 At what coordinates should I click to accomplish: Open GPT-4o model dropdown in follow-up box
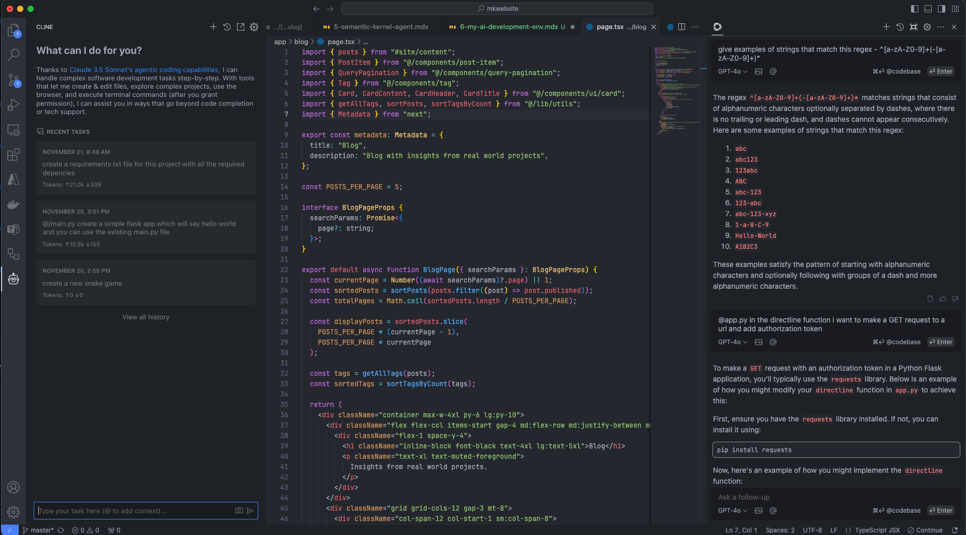point(733,511)
